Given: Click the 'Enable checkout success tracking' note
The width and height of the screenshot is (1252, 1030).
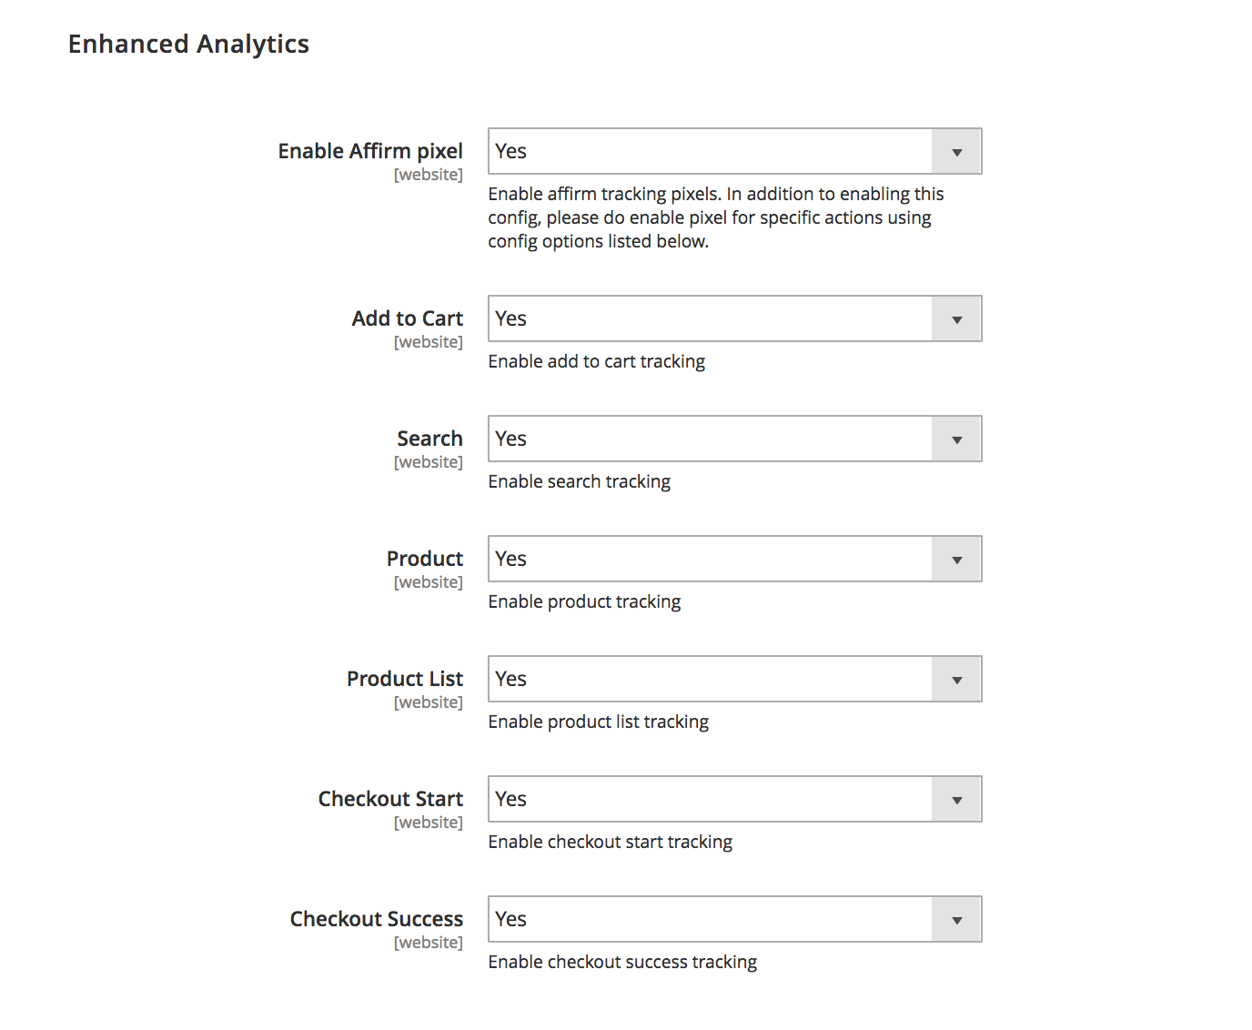Looking at the screenshot, I should tap(622, 962).
